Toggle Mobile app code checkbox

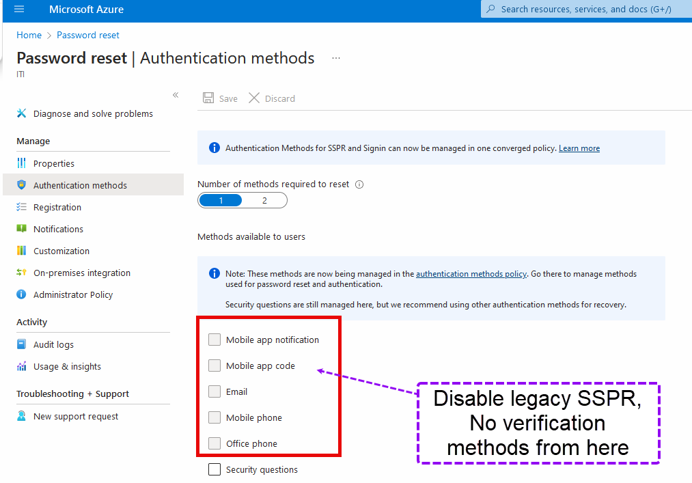click(214, 365)
